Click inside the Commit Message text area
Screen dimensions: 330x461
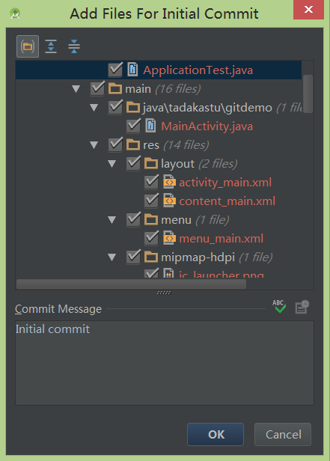click(x=165, y=363)
